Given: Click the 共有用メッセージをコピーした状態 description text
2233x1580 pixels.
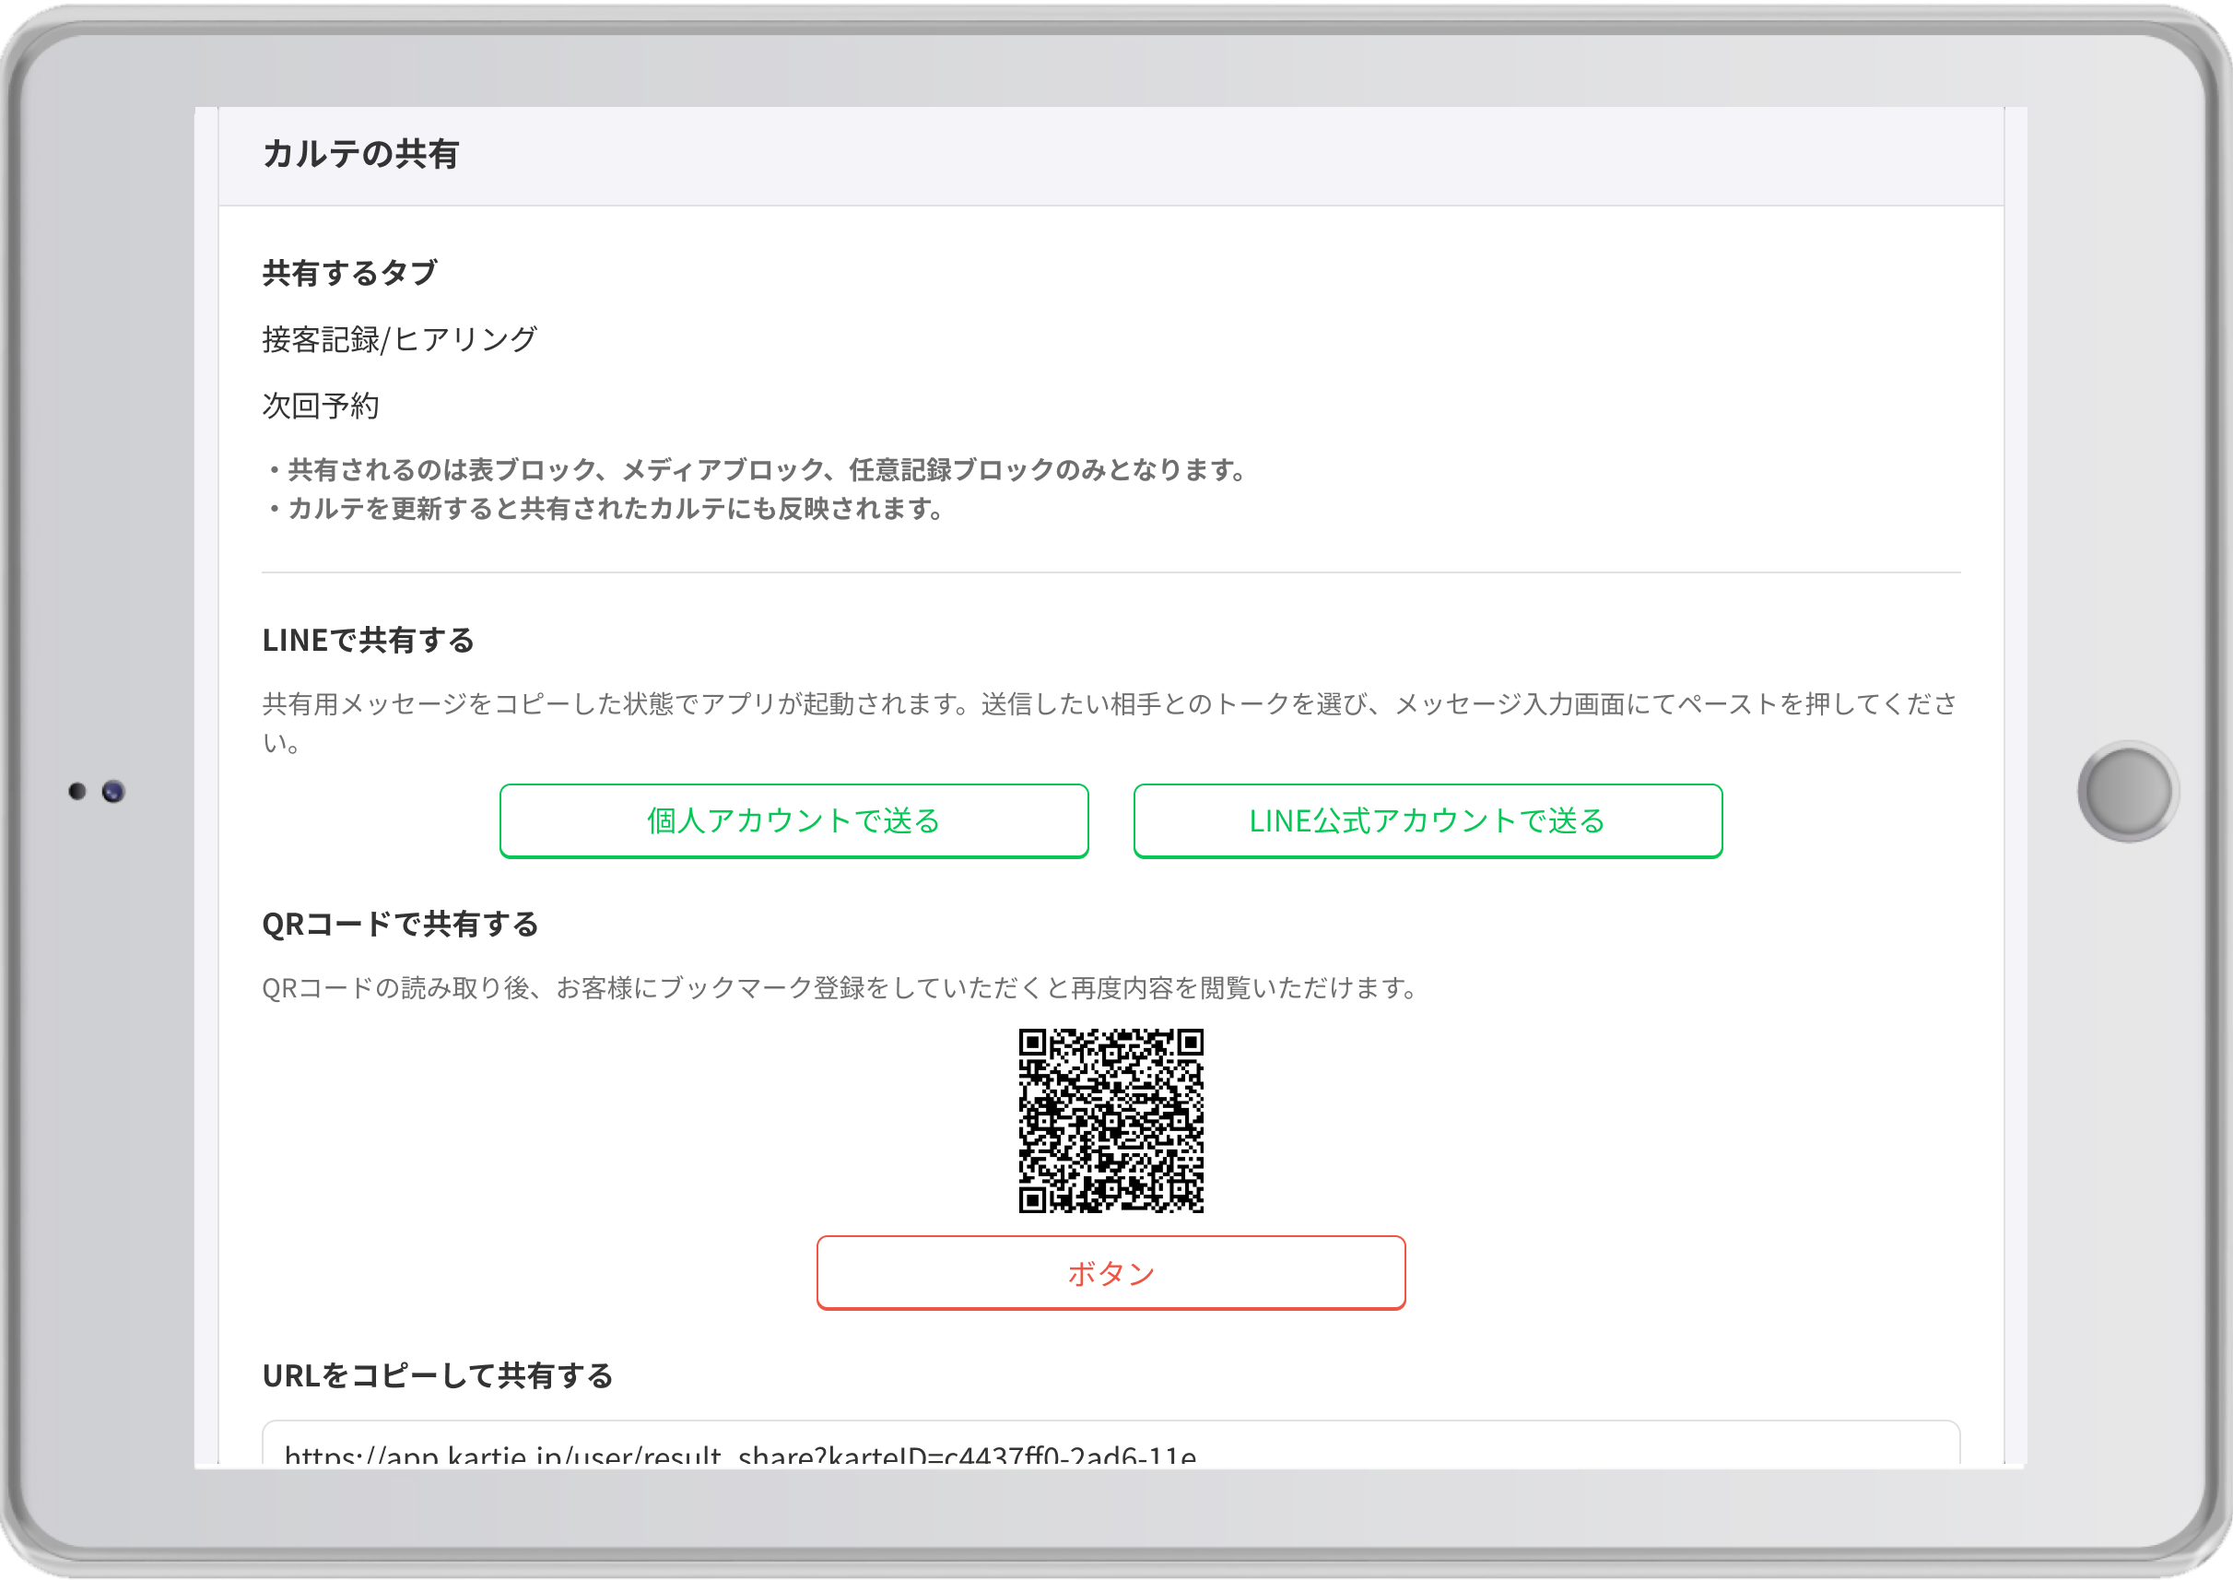Looking at the screenshot, I should click(1111, 723).
